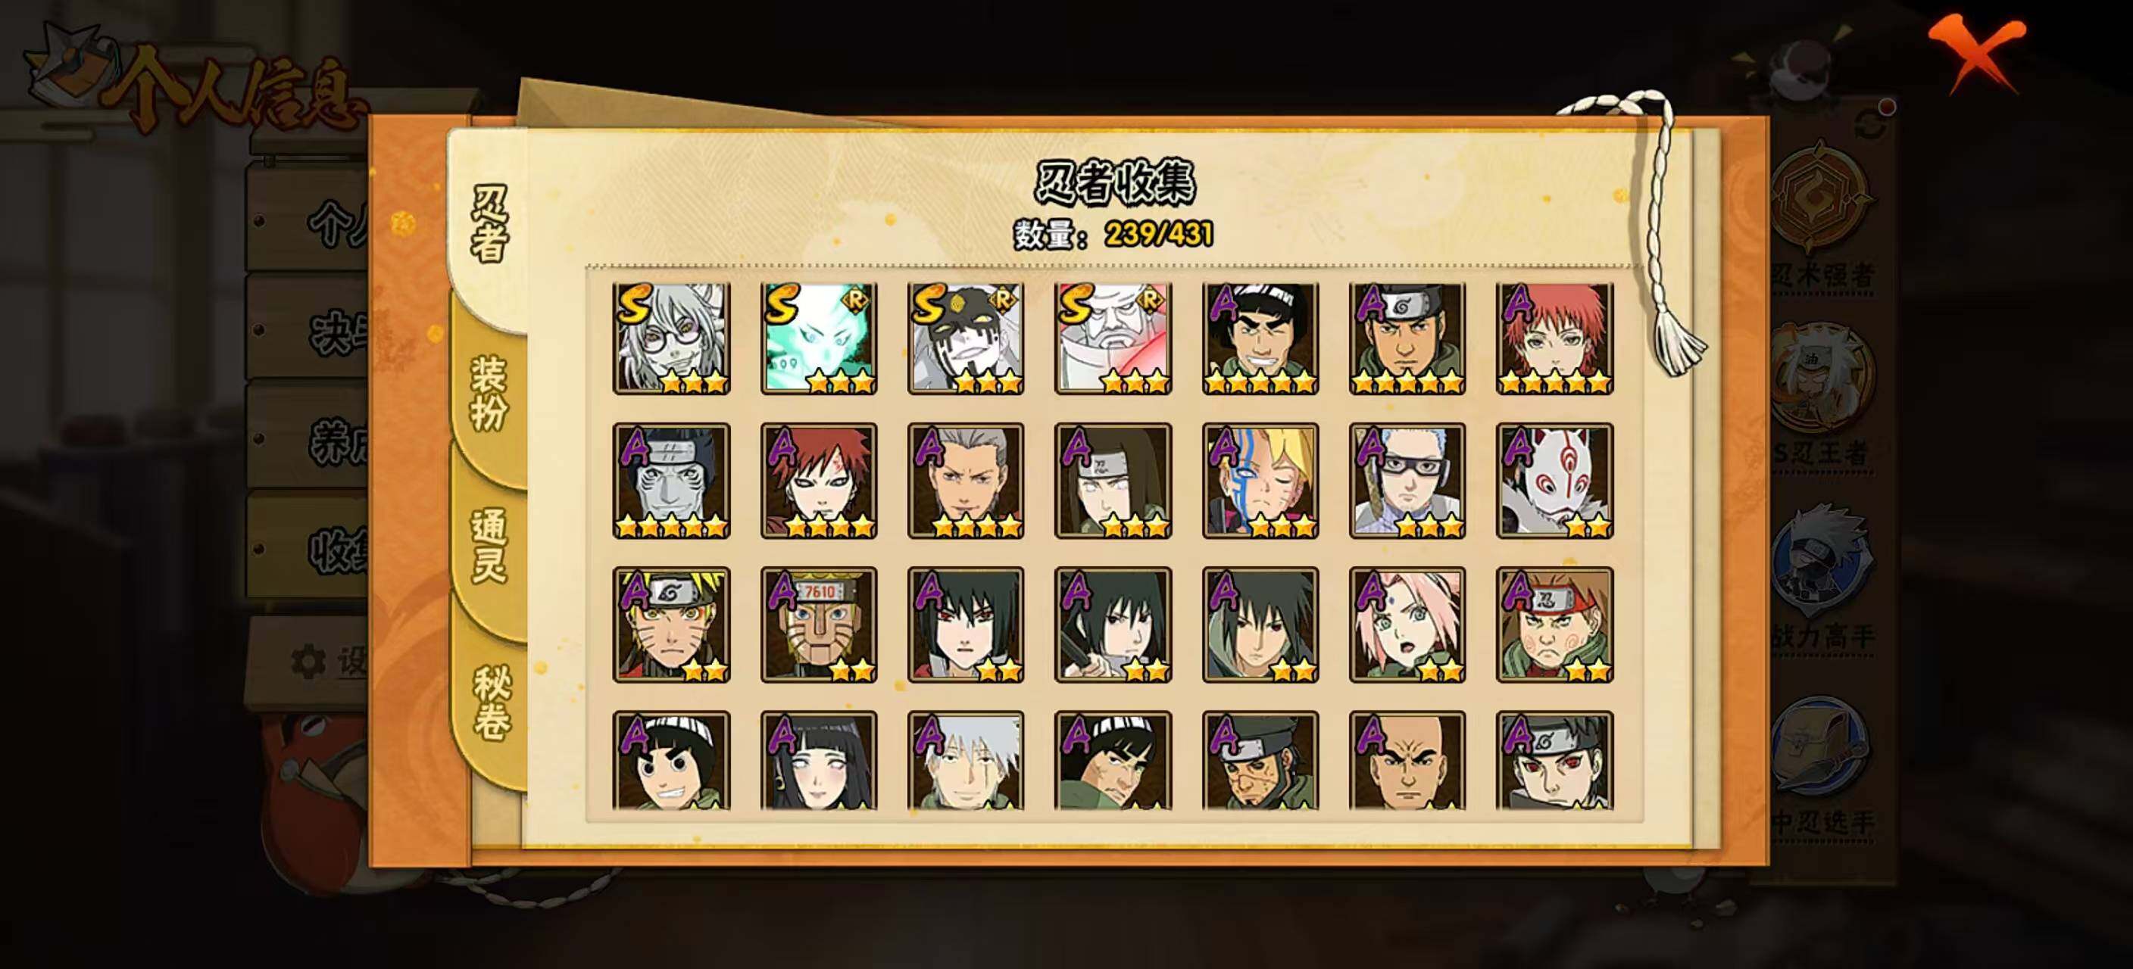This screenshot has width=2133, height=969.
Task: Select the bald A-rank ninja card
Action: point(1407,761)
